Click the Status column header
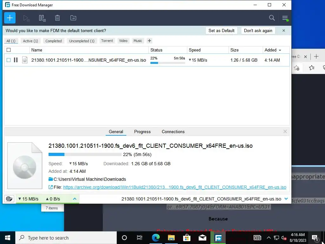The height and width of the screenshot is (244, 325). coord(168,50)
